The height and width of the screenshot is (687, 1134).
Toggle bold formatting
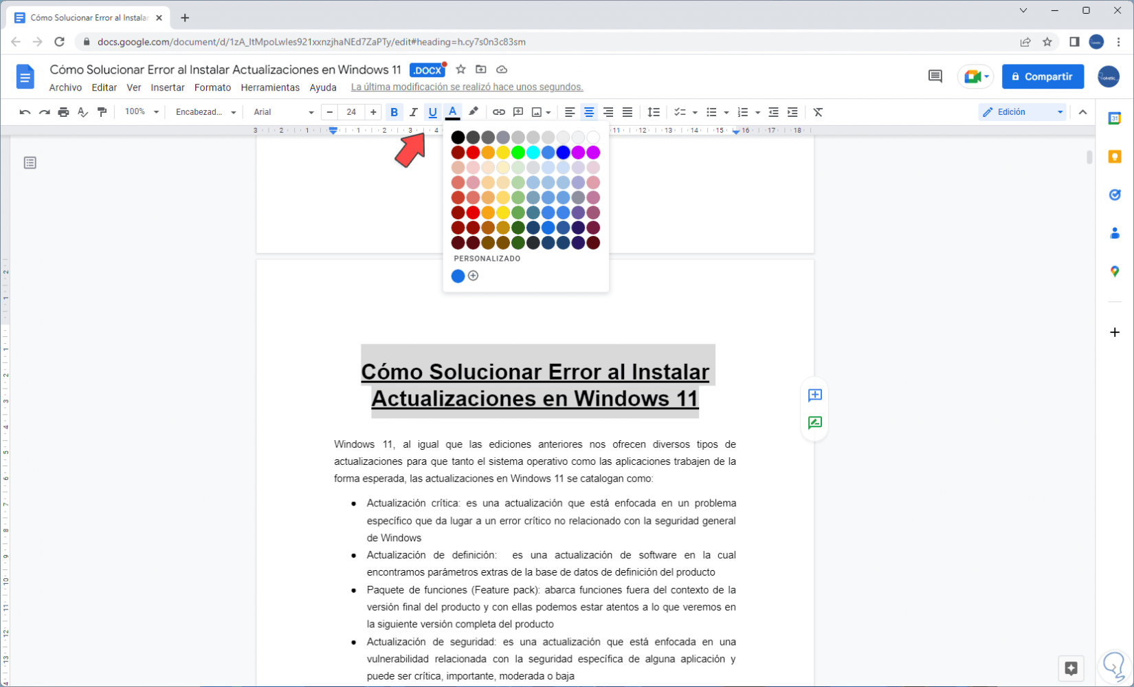click(394, 112)
